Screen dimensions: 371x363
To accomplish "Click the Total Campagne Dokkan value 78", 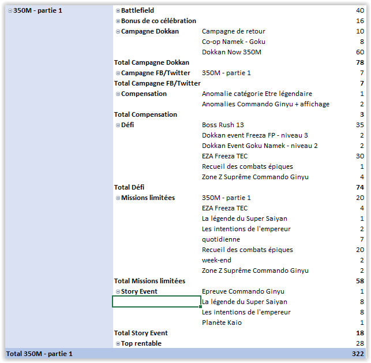I will click(x=360, y=62).
